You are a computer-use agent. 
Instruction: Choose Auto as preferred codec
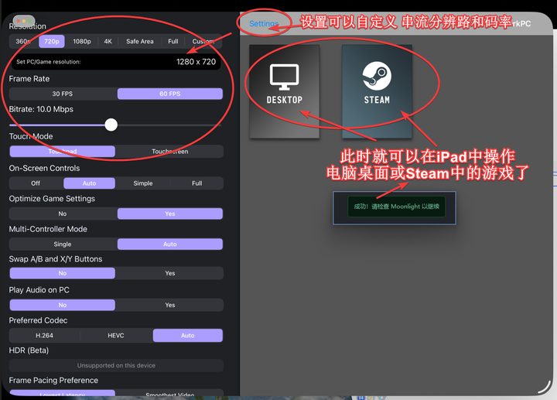coord(187,335)
